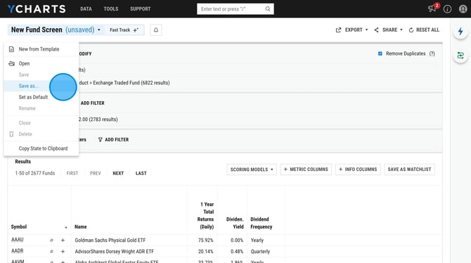Viewport: 471px width, 263px height.
Task: Click INFO COLUMNS button
Action: (x=358, y=169)
